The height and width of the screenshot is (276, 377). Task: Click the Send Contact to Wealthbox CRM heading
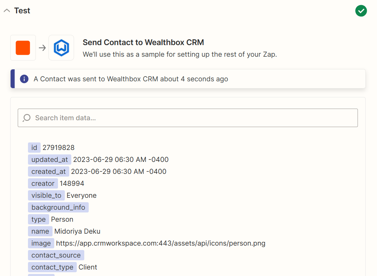(x=143, y=42)
